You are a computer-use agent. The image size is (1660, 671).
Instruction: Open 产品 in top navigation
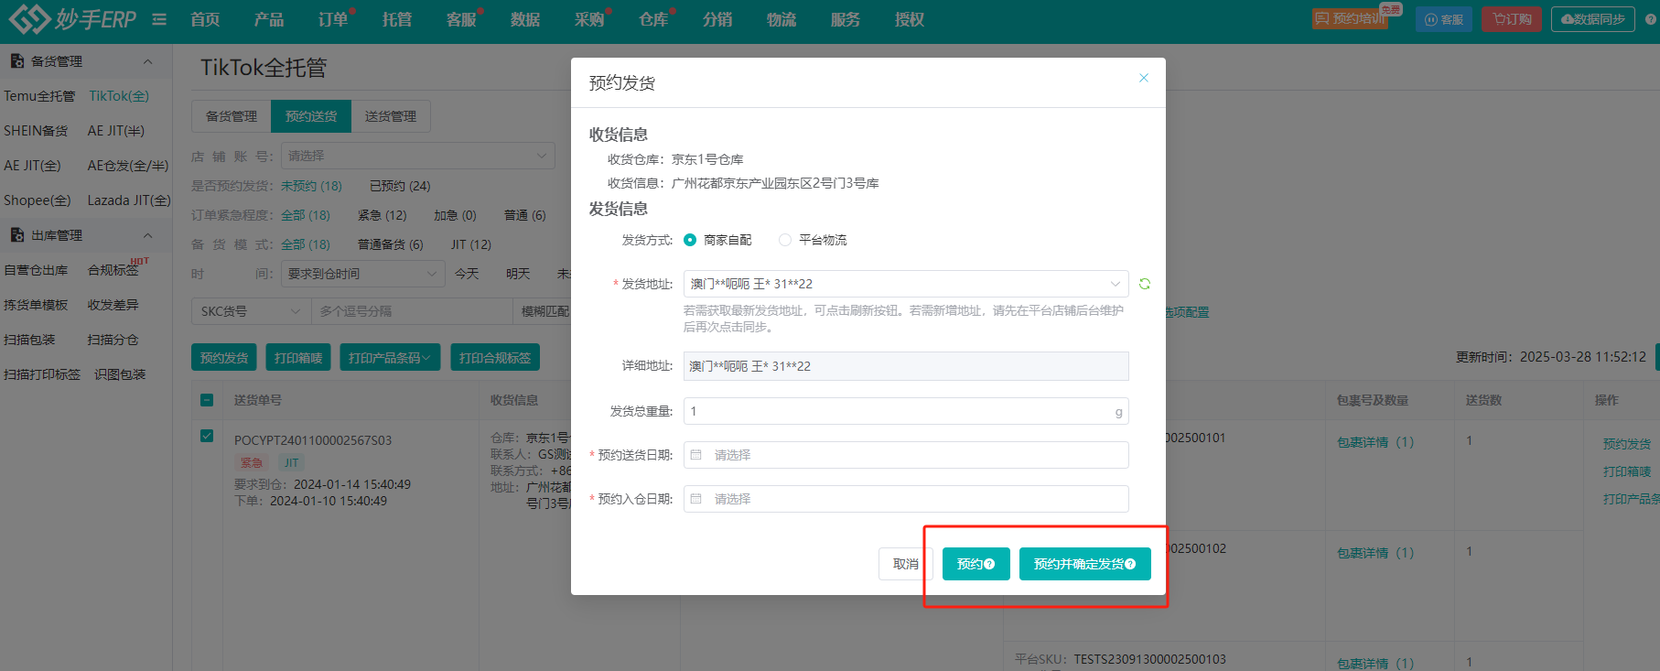point(269,19)
